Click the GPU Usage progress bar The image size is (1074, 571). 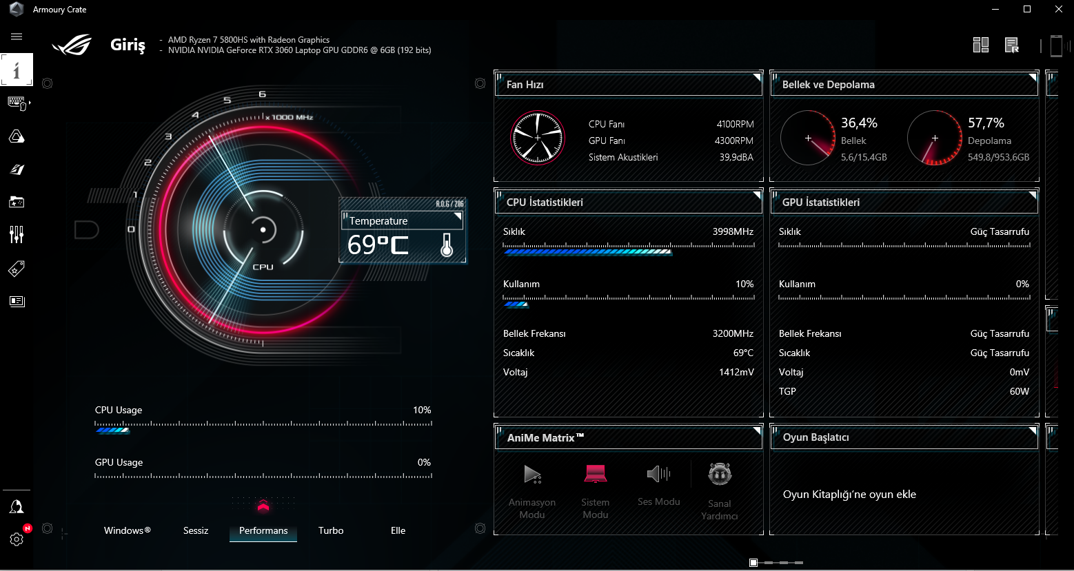click(263, 476)
